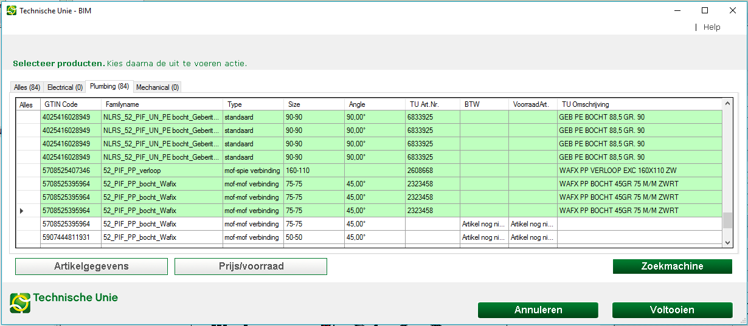Click the BTW column header
Screen dimensions: 748x326
tap(484, 104)
